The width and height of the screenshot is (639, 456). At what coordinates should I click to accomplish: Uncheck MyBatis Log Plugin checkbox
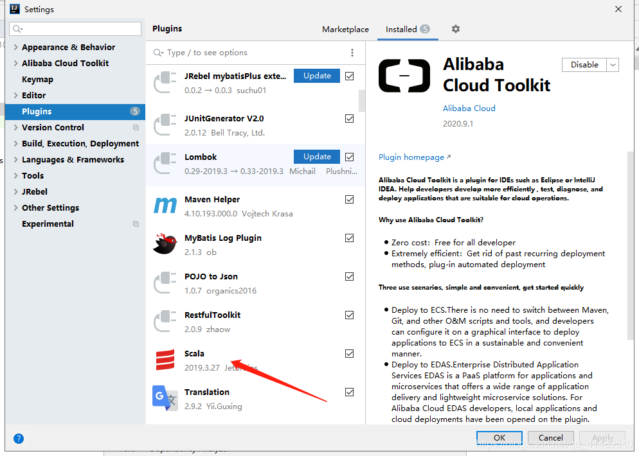tap(349, 238)
